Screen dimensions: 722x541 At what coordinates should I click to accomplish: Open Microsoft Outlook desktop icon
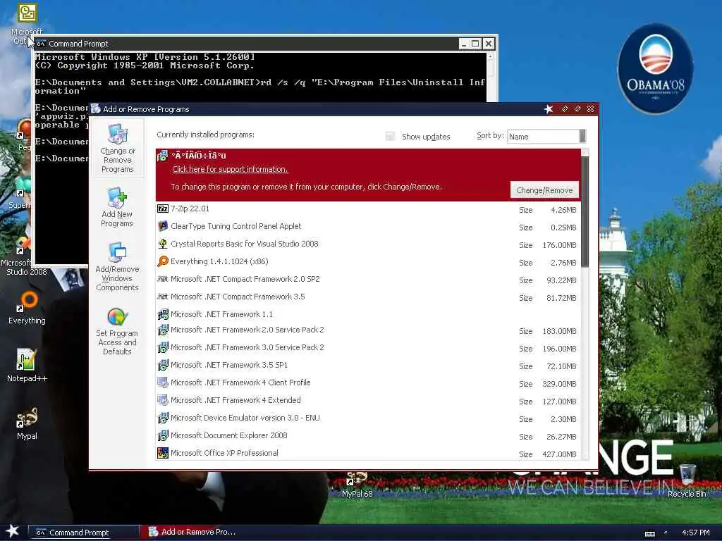27,13
